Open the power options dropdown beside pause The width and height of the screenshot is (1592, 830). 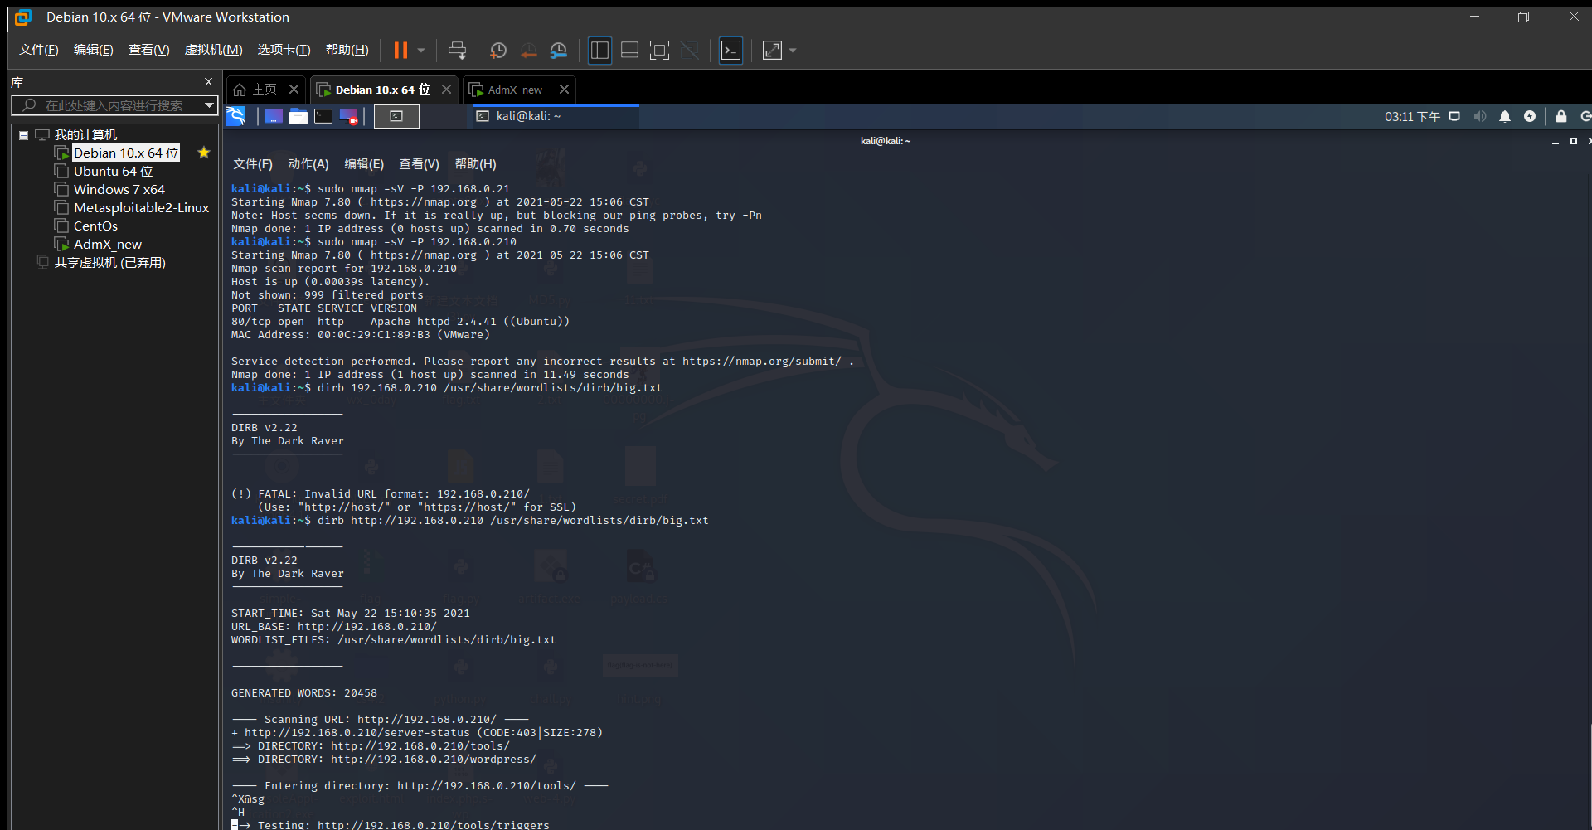point(421,51)
